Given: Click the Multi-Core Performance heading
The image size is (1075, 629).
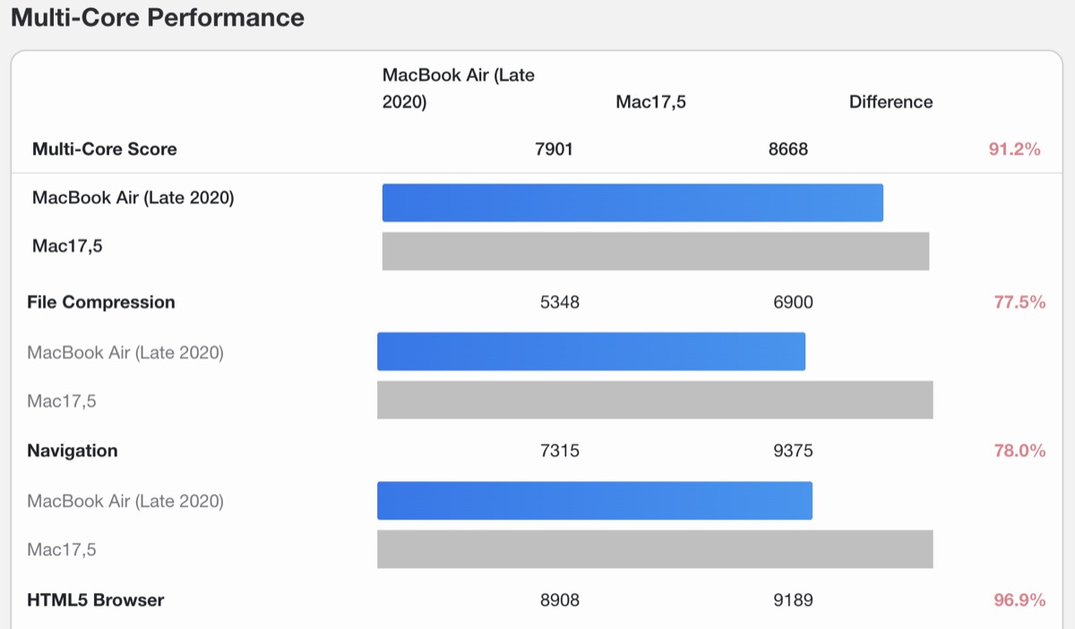Looking at the screenshot, I should tap(158, 17).
